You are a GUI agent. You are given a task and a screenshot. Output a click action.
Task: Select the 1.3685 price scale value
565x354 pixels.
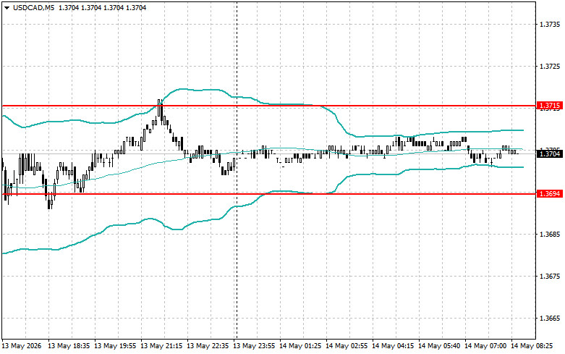(x=550, y=235)
